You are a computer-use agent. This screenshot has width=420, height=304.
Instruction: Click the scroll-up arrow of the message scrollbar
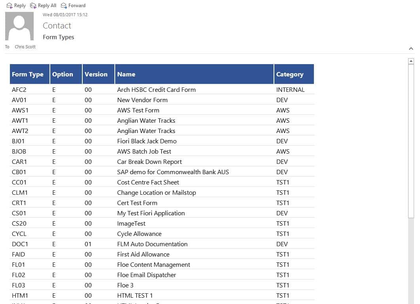click(x=411, y=61)
